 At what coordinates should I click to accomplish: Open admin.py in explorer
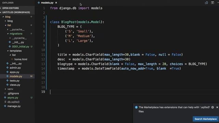[x=15, y=68]
